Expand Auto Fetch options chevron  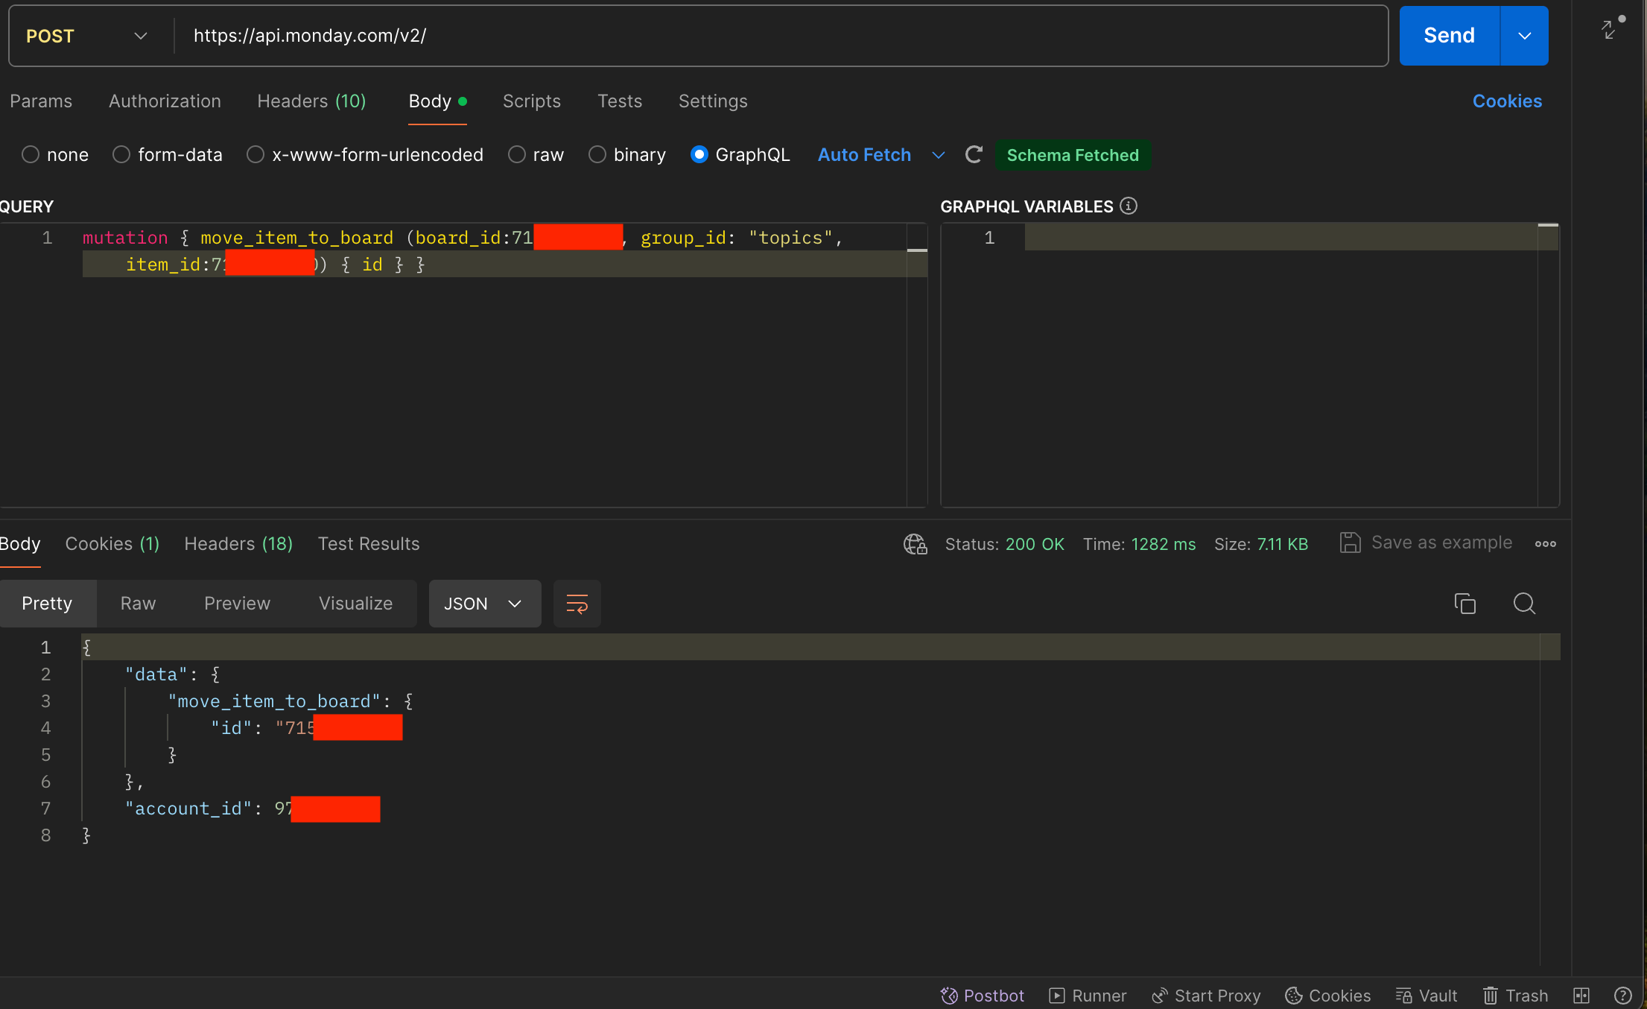[939, 155]
